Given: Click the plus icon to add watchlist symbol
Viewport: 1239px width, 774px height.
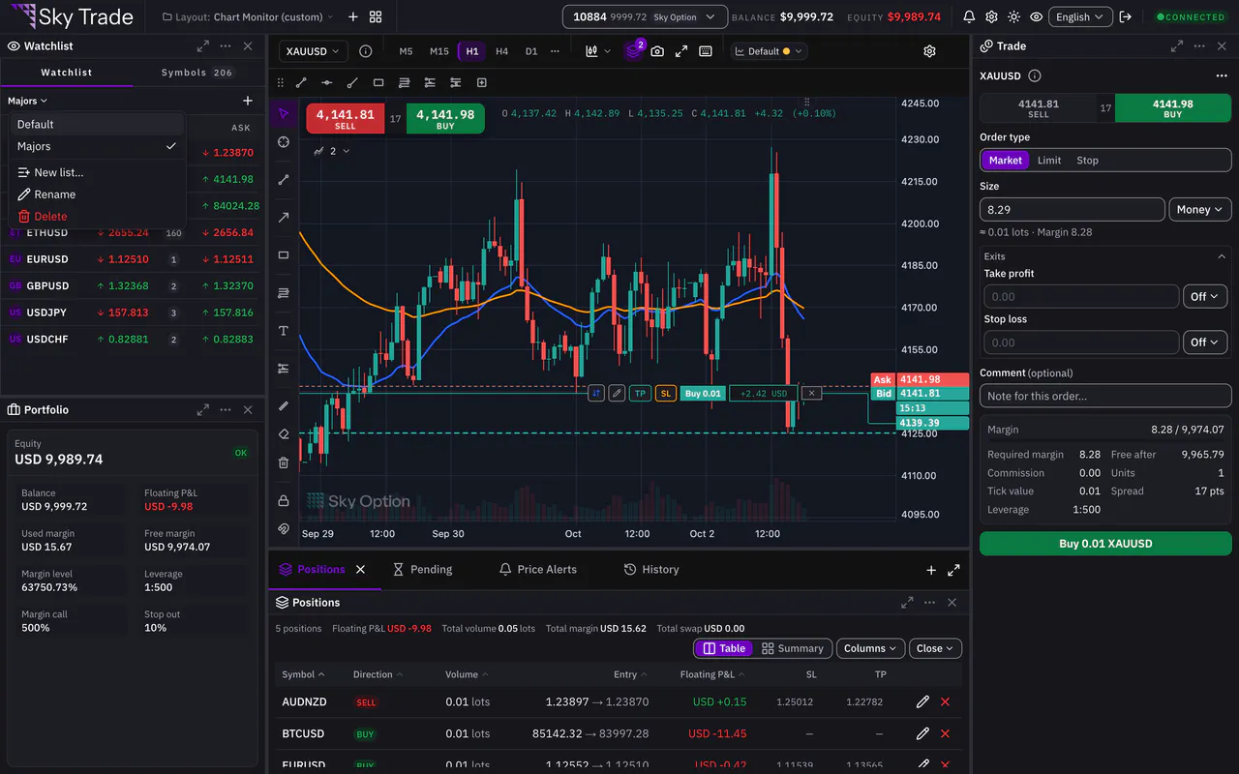Looking at the screenshot, I should (248, 101).
